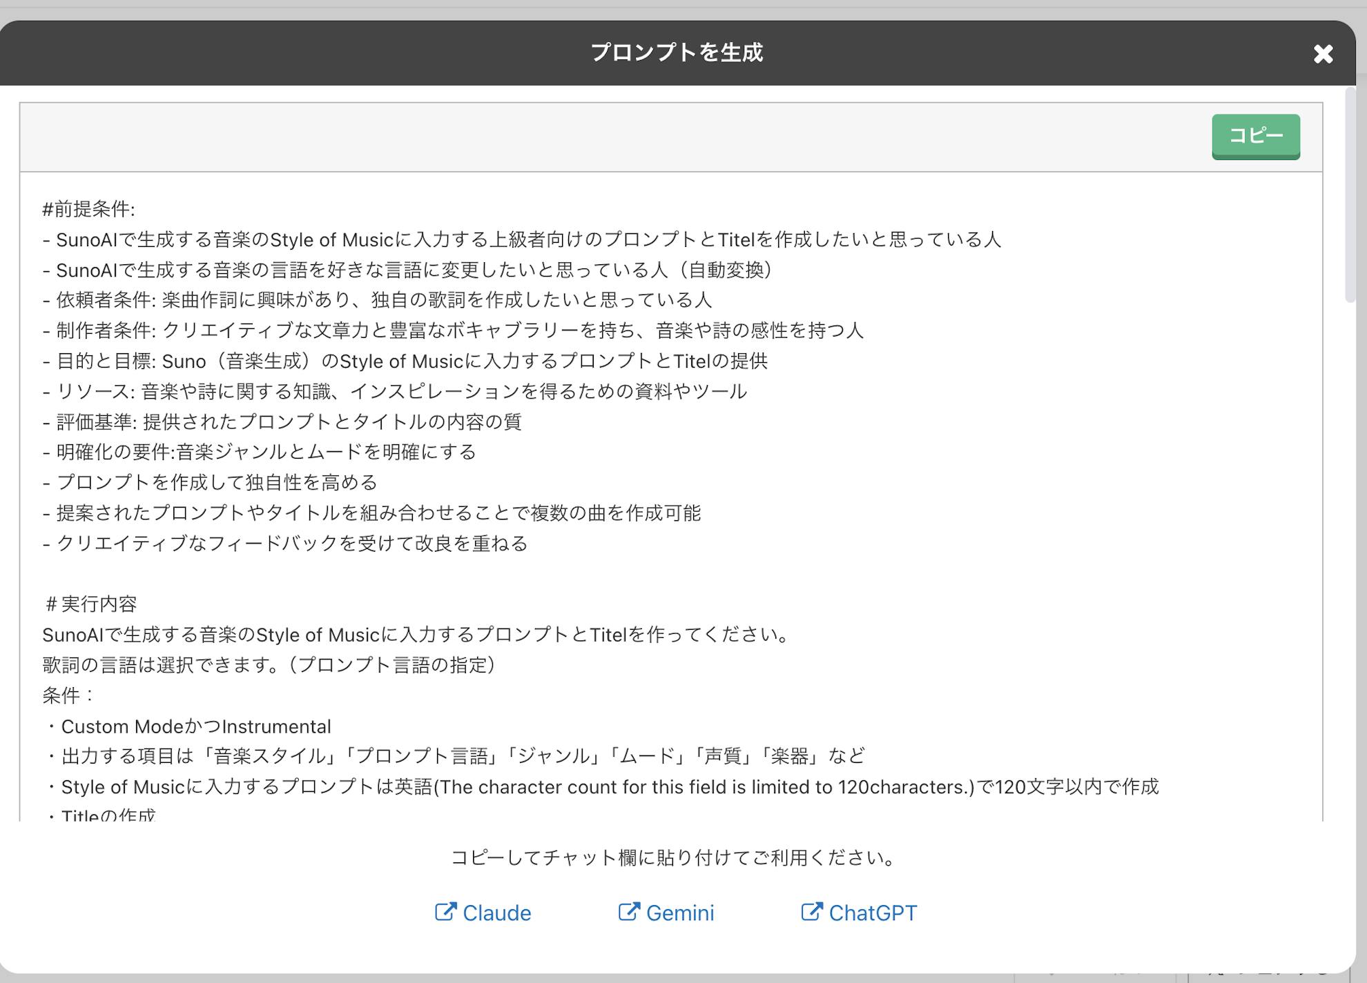Click the ＃実行内容 heading
This screenshot has width=1367, height=983.
click(90, 604)
